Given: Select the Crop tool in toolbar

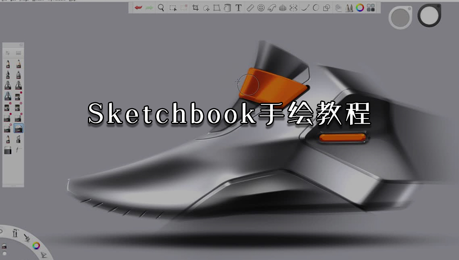Looking at the screenshot, I should [196, 8].
